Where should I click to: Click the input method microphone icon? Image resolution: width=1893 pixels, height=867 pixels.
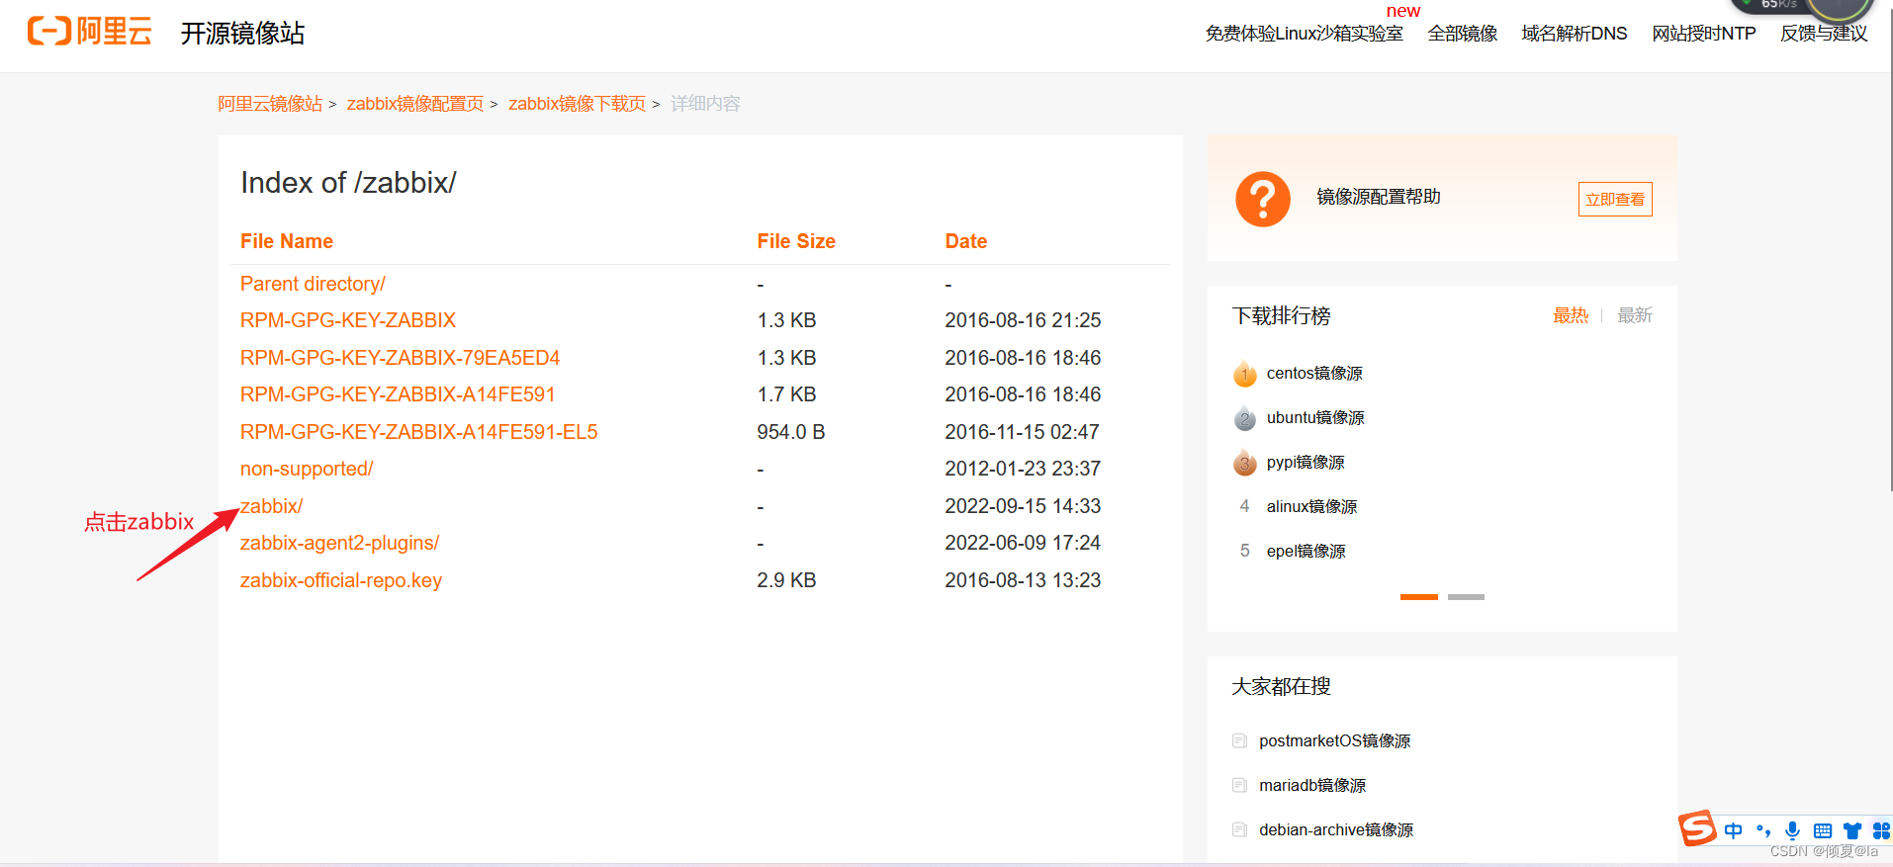(1792, 830)
